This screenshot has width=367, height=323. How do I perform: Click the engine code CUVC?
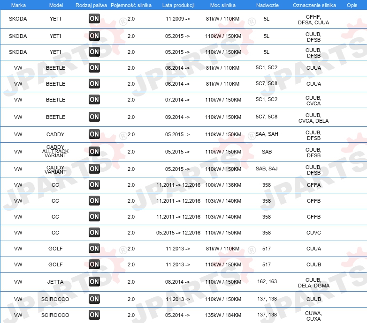pos(313,233)
